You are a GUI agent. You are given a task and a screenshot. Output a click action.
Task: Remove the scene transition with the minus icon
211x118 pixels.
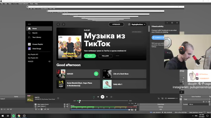coord(207,102)
